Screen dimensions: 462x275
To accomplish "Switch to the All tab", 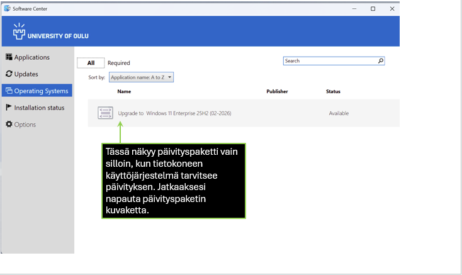I will coord(91,63).
